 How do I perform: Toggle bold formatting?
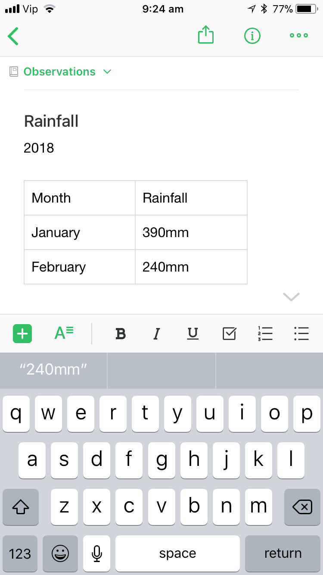[121, 334]
